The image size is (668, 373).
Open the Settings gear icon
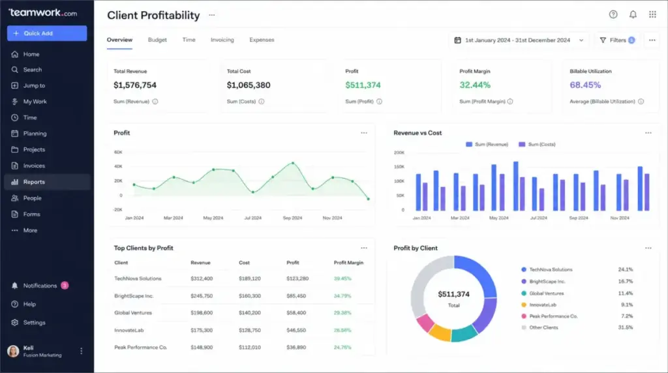(x=15, y=322)
